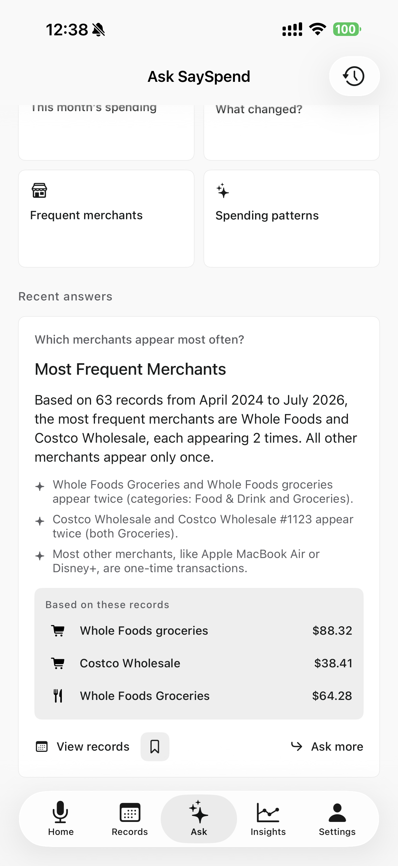Tap the Ask more button
The width and height of the screenshot is (398, 866).
tap(327, 747)
